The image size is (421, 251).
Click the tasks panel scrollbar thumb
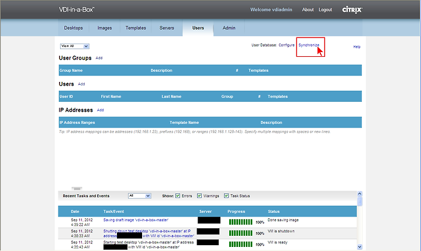pos(360,201)
